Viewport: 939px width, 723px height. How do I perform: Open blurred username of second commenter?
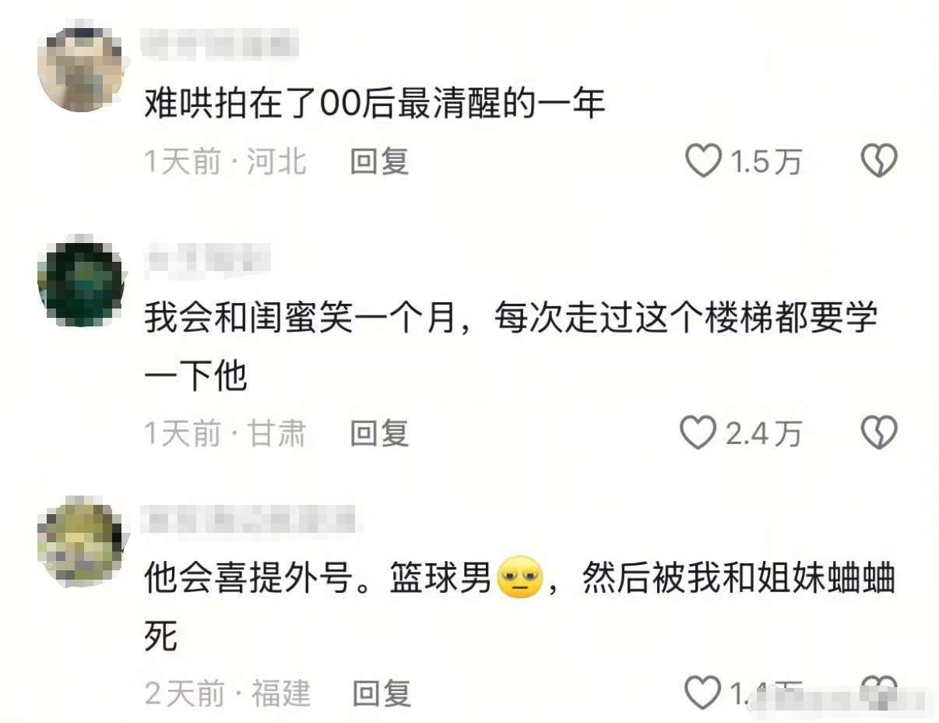(208, 260)
